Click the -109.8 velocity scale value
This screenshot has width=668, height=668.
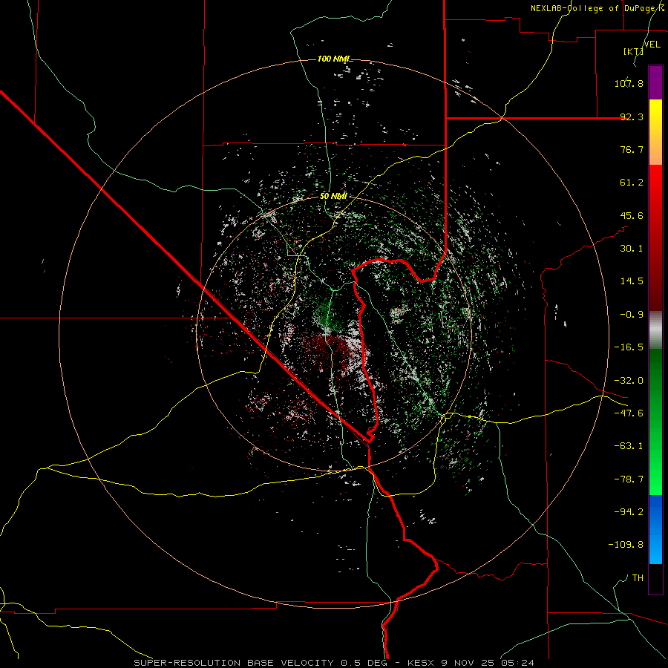click(626, 545)
